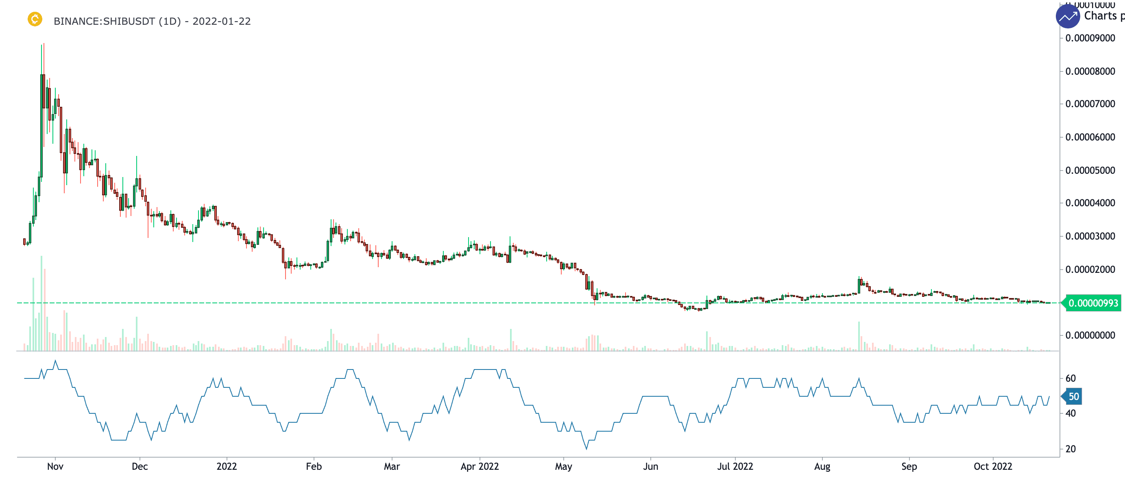This screenshot has height=484, width=1125.
Task: Select the 2022 label on time axis
Action: click(227, 467)
